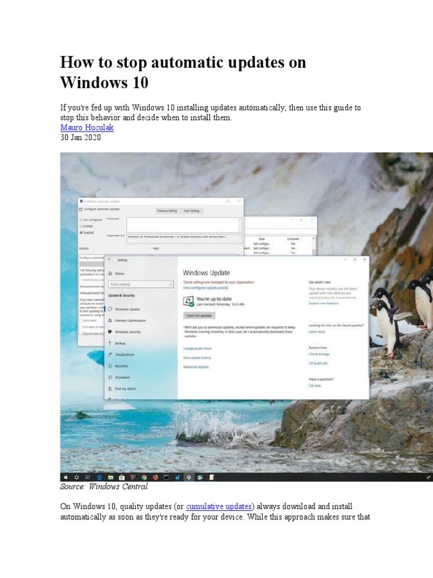Click the OS build info link
The width and height of the screenshot is (433, 578).
click(318, 363)
